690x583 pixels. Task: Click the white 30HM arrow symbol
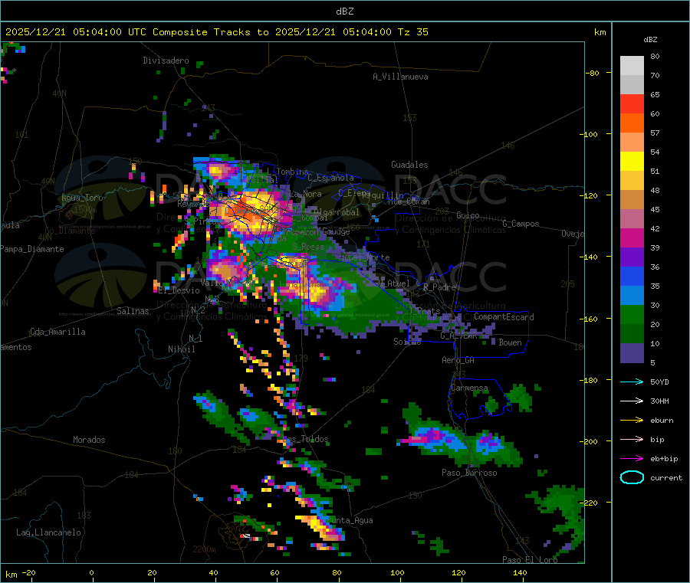coord(632,401)
